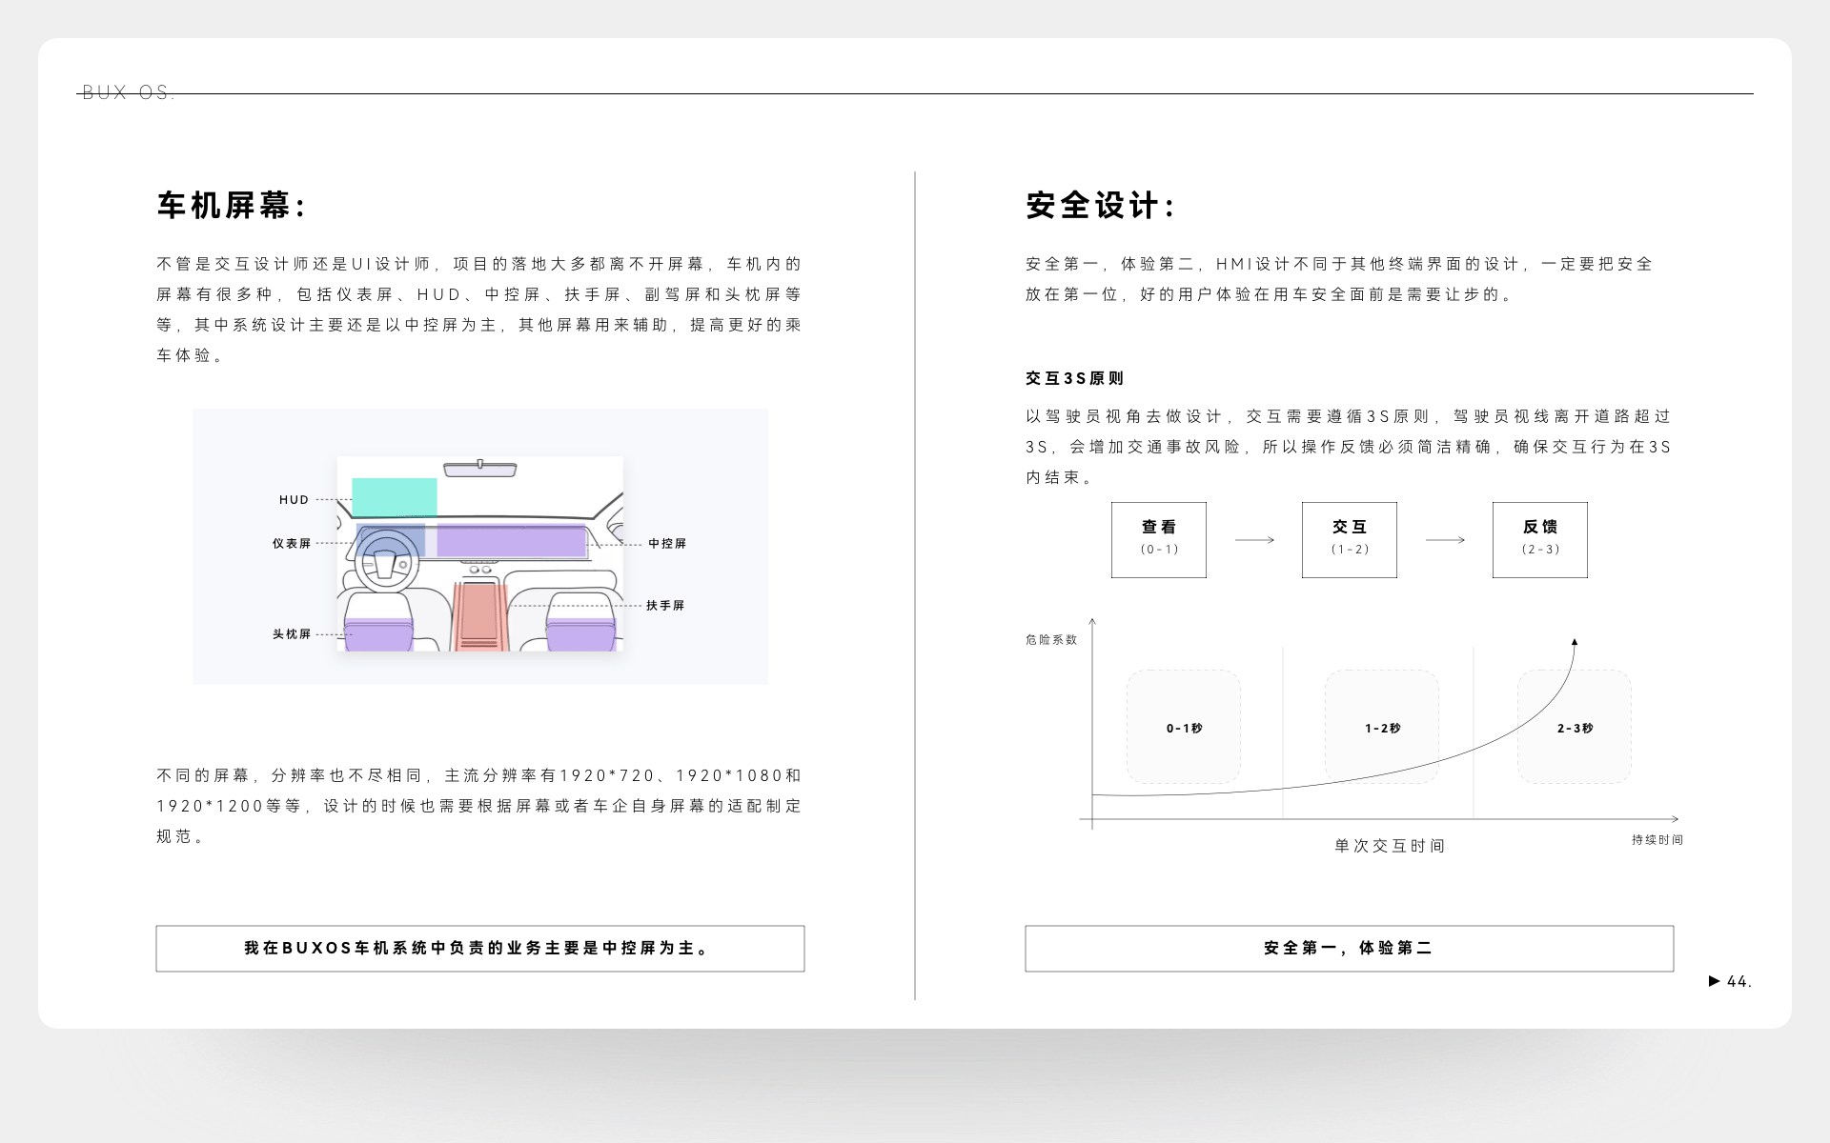This screenshot has height=1143, width=1830.
Task: Select the 扶手屏 label in the illustration
Action: (664, 605)
